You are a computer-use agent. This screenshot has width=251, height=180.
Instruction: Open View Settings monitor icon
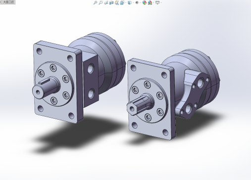(x=157, y=2)
